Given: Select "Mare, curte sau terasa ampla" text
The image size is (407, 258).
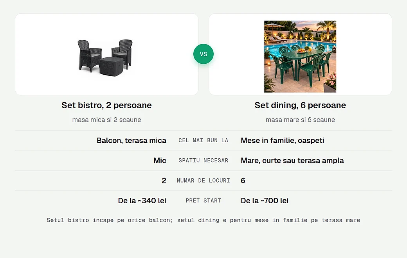Looking at the screenshot, I should tap(292, 161).
